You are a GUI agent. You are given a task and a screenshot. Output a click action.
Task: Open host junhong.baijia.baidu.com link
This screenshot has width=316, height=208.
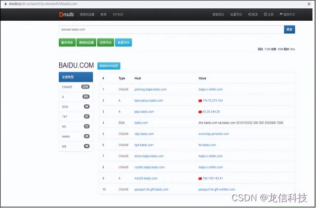click(150, 89)
